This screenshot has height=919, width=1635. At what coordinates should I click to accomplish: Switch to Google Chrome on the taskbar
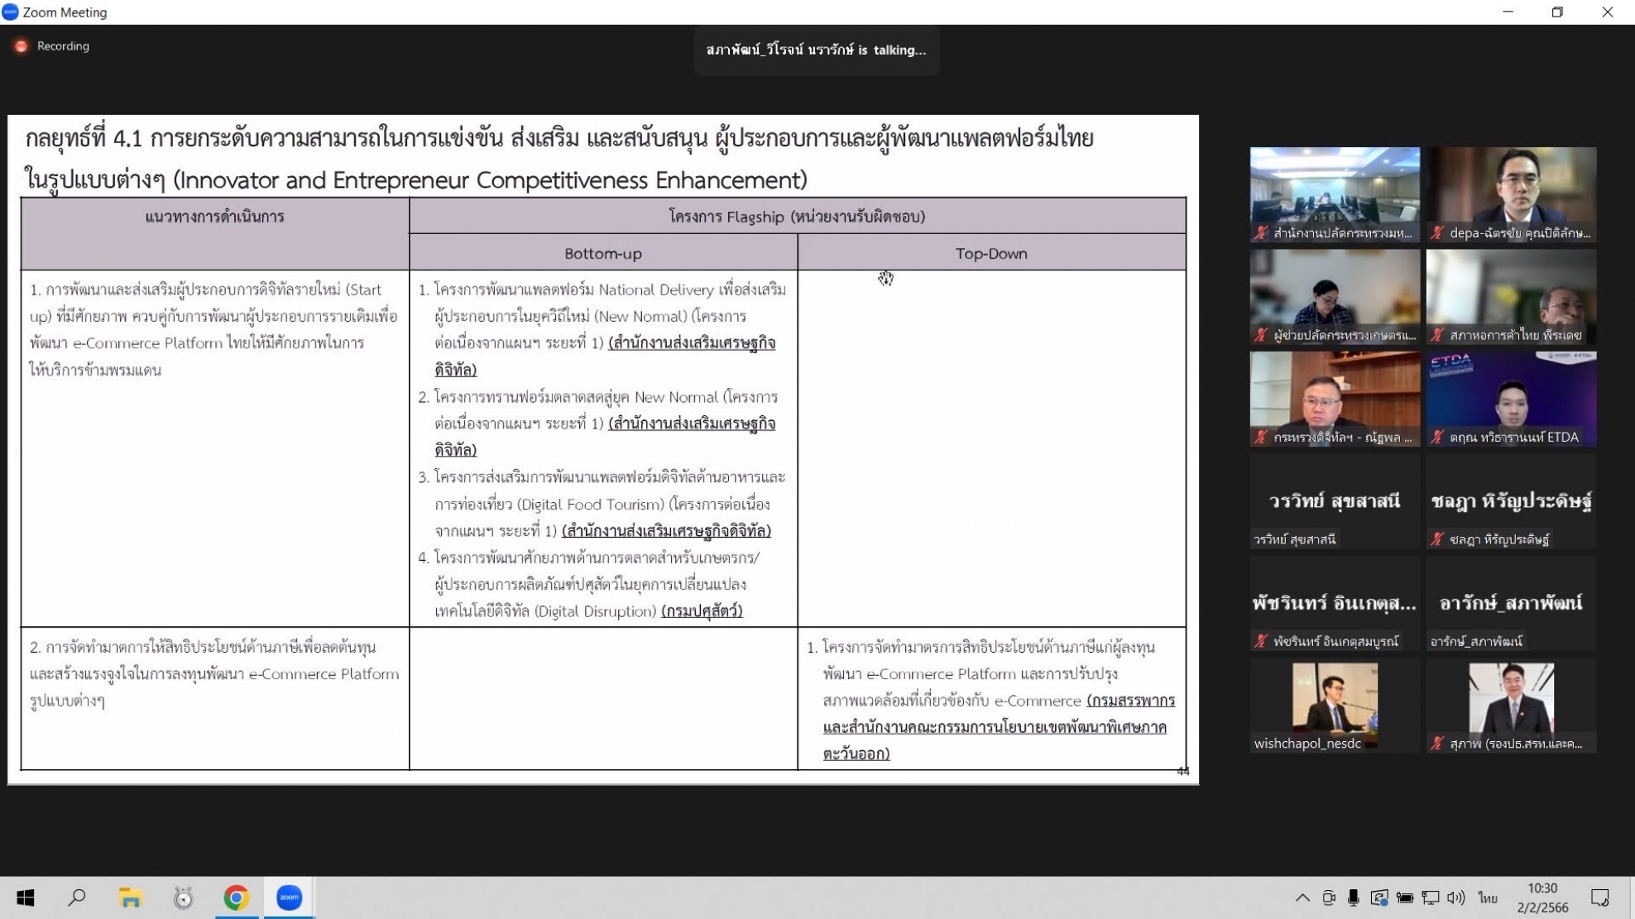[237, 897]
